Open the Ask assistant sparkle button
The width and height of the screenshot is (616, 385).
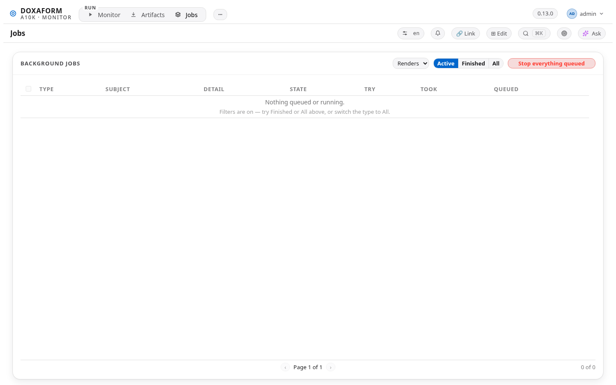click(592, 33)
